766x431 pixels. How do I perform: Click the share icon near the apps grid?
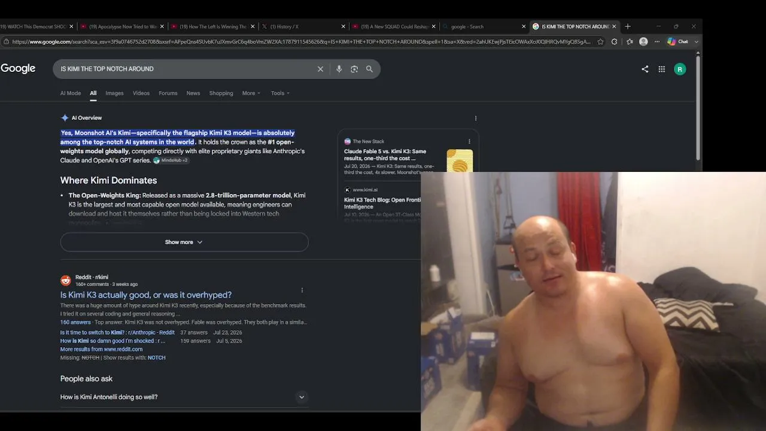645,69
